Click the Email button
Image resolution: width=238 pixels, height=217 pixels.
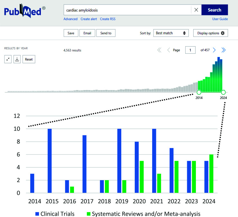coord(87,33)
